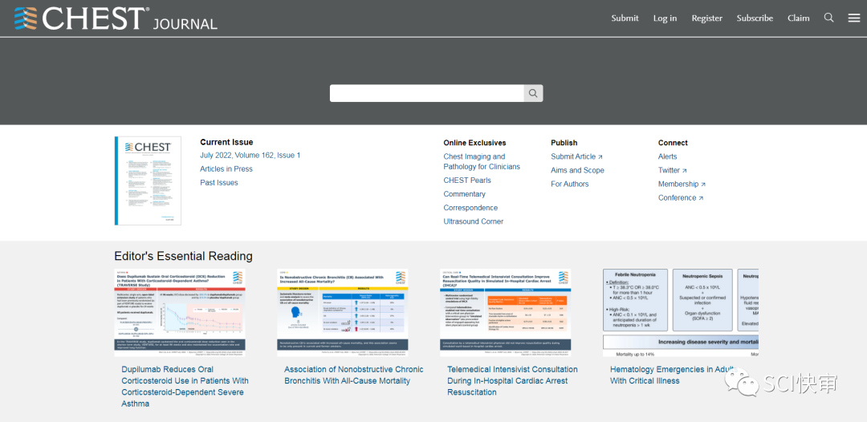Open Articles in Press
This screenshot has height=422, width=867.
pyautogui.click(x=226, y=169)
